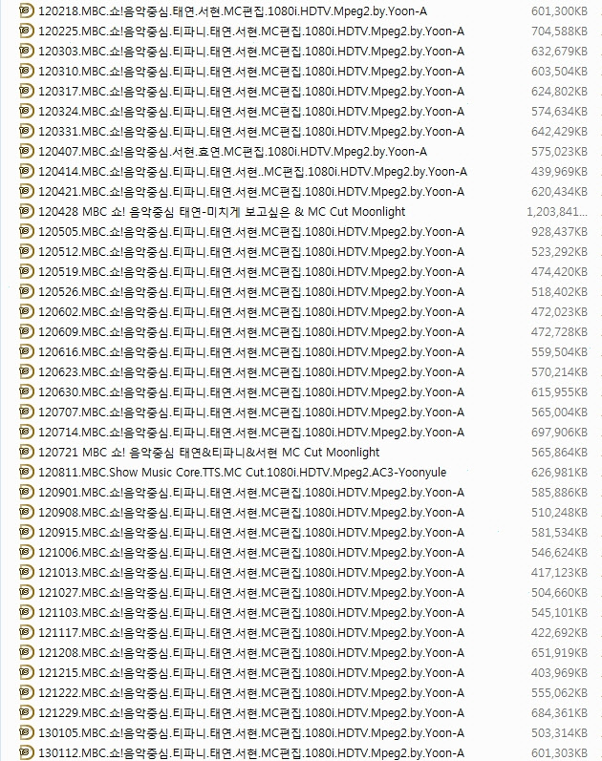
Task: Select the 632,679KB size cell
Action: [x=559, y=51]
